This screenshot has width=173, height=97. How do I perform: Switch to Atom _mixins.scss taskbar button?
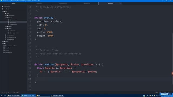click(28, 95)
